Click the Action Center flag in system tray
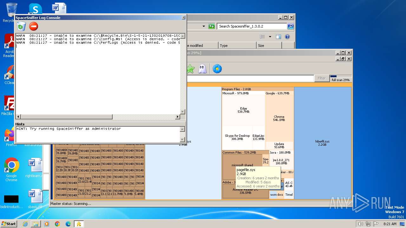 point(376,224)
